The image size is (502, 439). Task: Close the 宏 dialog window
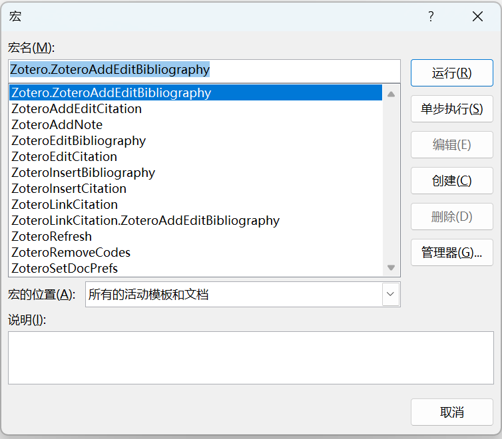[477, 16]
